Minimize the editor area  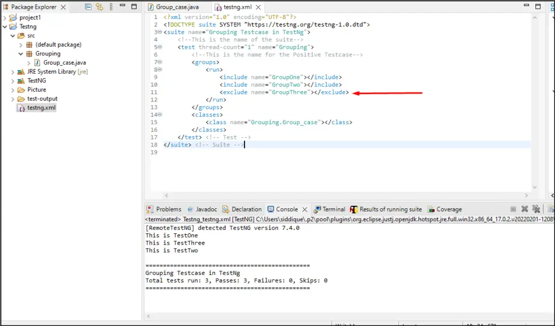(526, 5)
